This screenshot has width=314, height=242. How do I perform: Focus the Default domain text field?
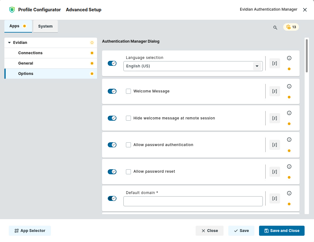(x=193, y=201)
